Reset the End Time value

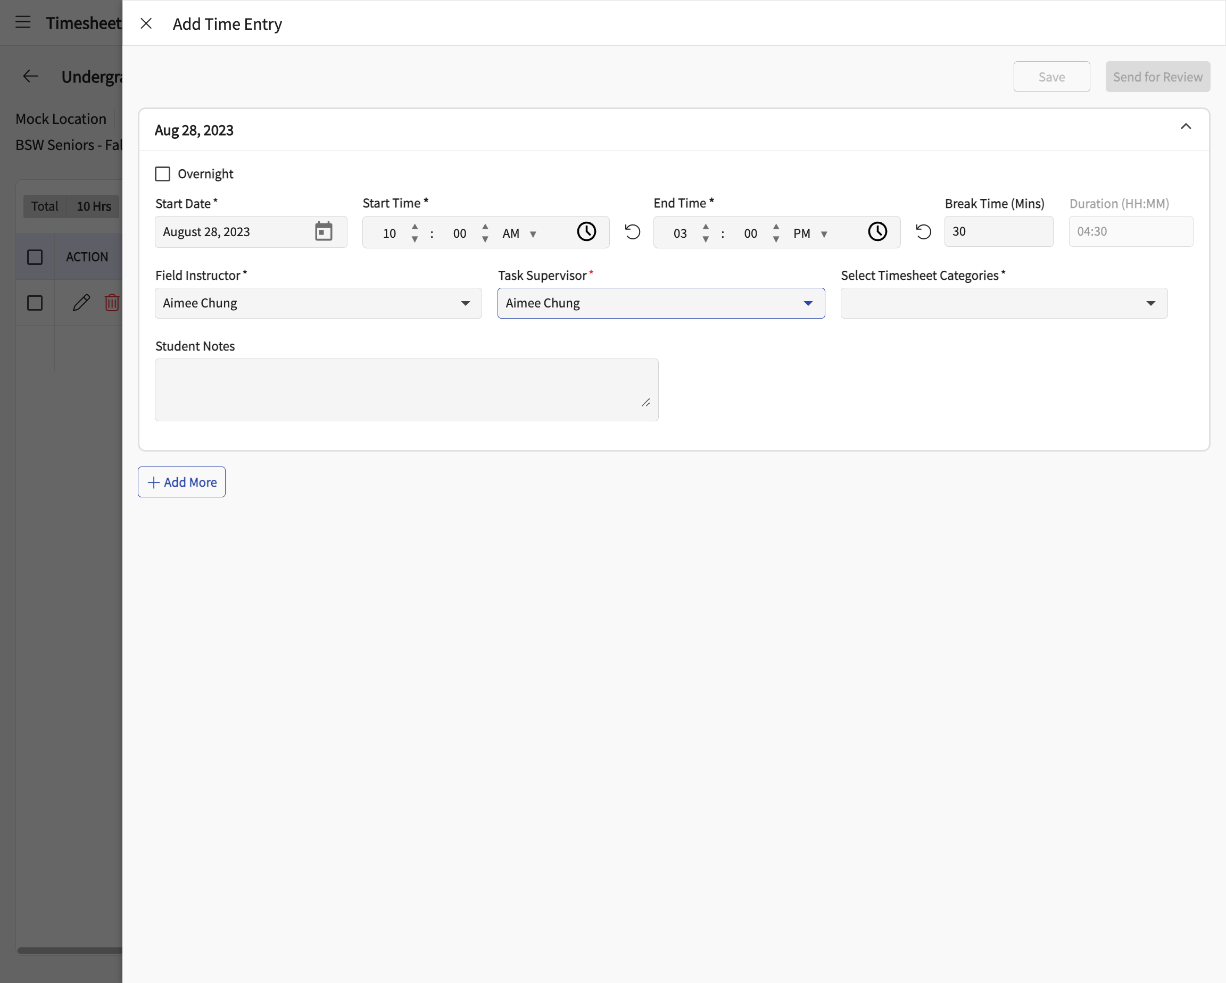coord(923,231)
